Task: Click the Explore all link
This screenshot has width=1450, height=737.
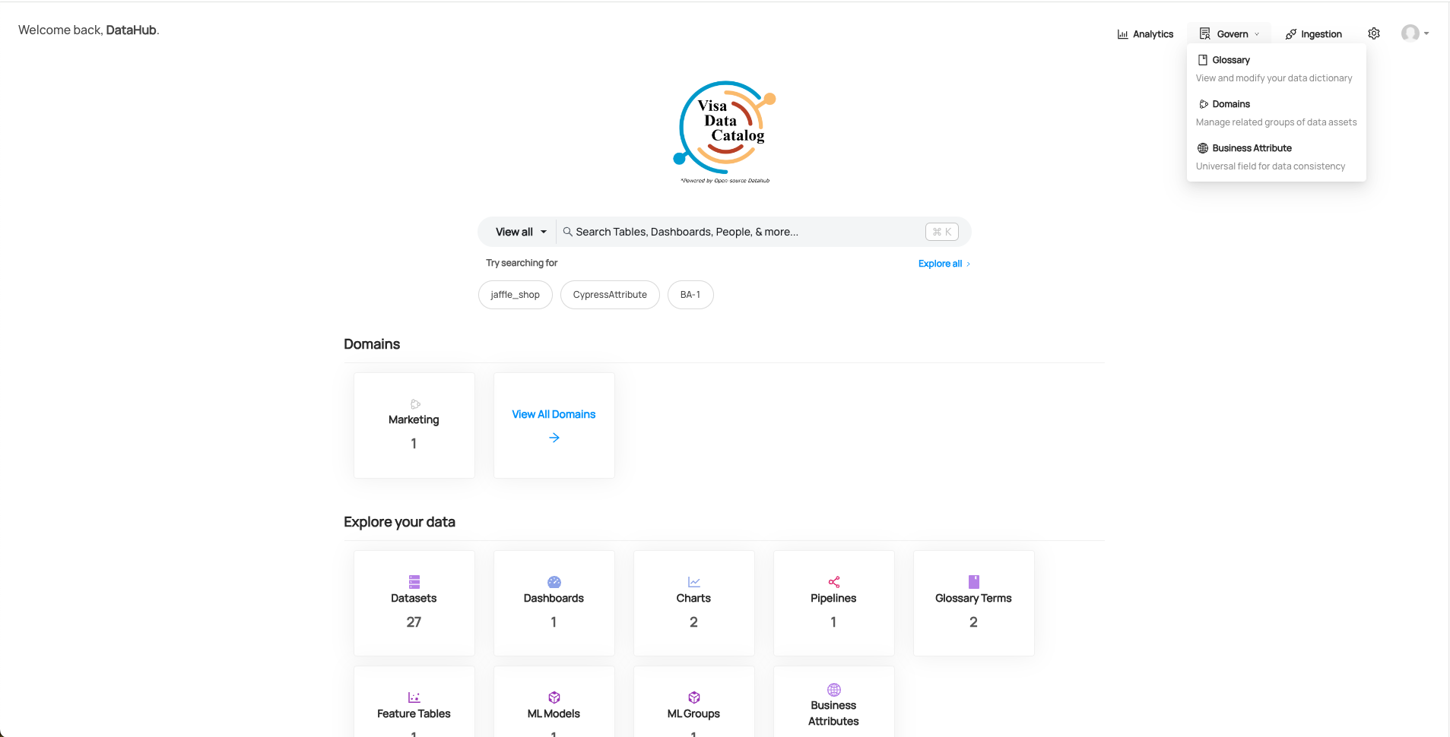Action: [x=944, y=264]
